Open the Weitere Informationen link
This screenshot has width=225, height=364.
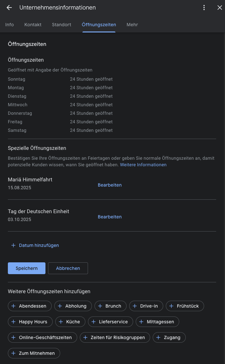pyautogui.click(x=143, y=165)
